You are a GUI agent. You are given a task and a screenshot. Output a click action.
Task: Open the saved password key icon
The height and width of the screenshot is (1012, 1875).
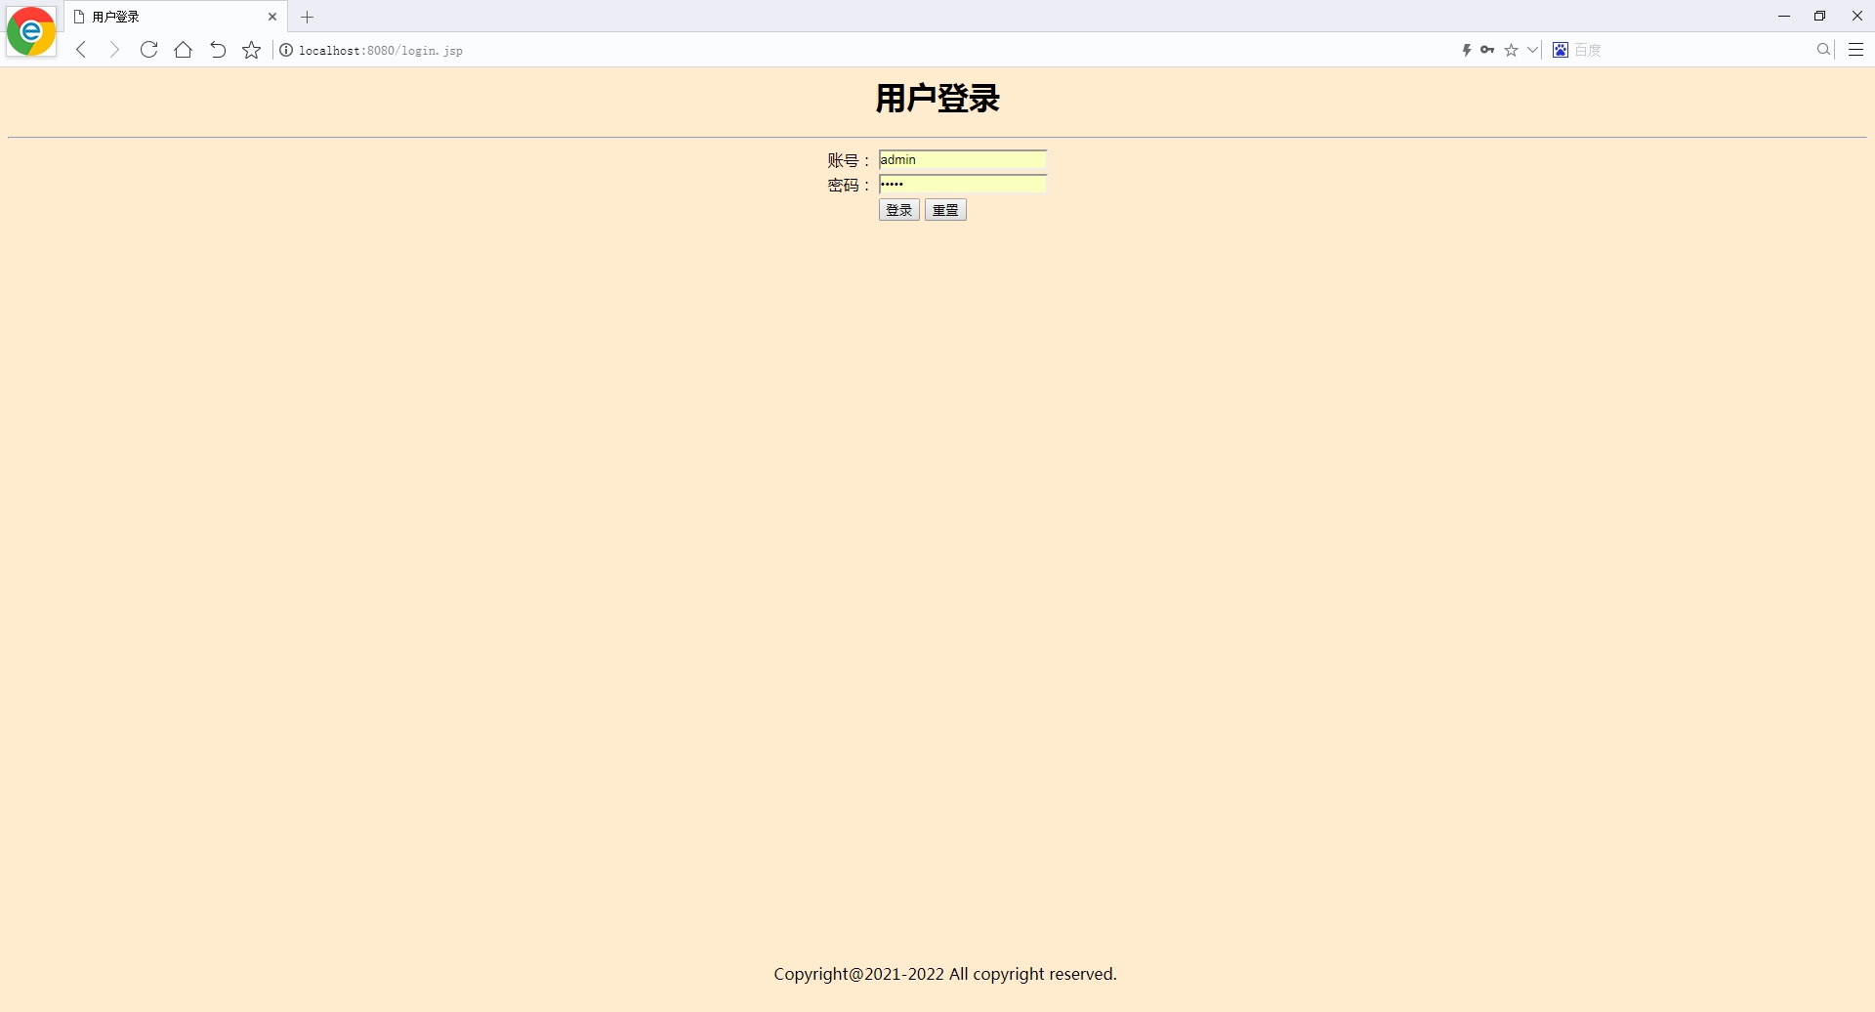pos(1487,50)
